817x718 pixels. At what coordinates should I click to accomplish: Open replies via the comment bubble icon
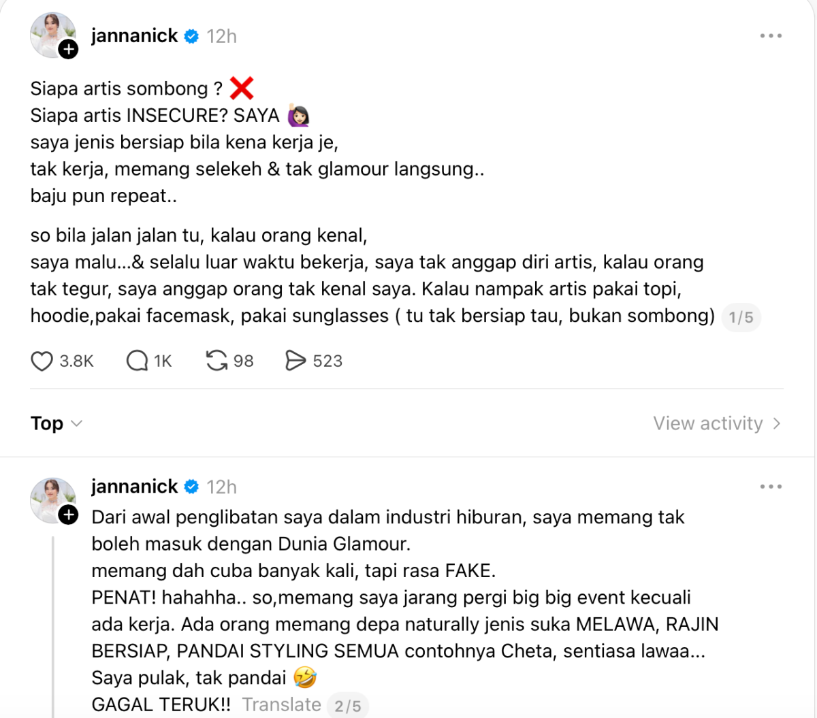(137, 361)
